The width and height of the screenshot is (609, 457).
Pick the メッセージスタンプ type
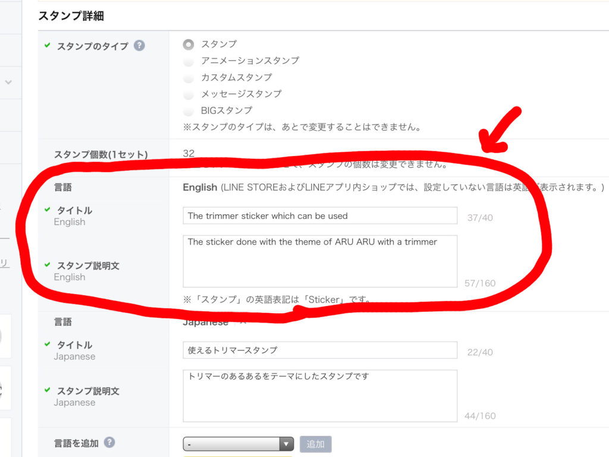189,94
